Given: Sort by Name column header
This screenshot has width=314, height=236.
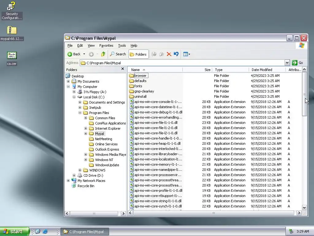Looking at the screenshot, I should 155,70.
